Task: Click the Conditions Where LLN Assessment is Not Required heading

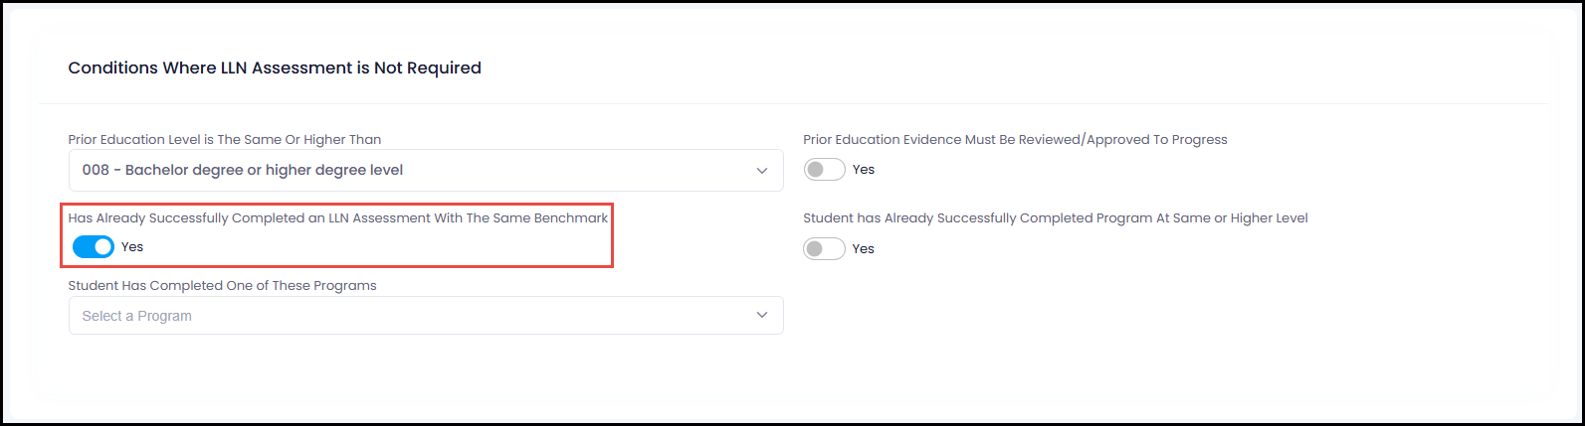Action: [275, 68]
